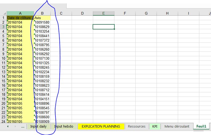Click the previous sheet navigation arrow

[8, 127]
